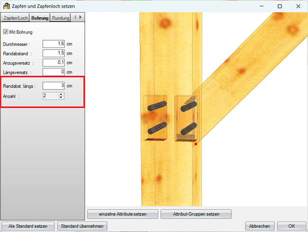Increase Anzahl with up spinner arrow

[x=61, y=94]
